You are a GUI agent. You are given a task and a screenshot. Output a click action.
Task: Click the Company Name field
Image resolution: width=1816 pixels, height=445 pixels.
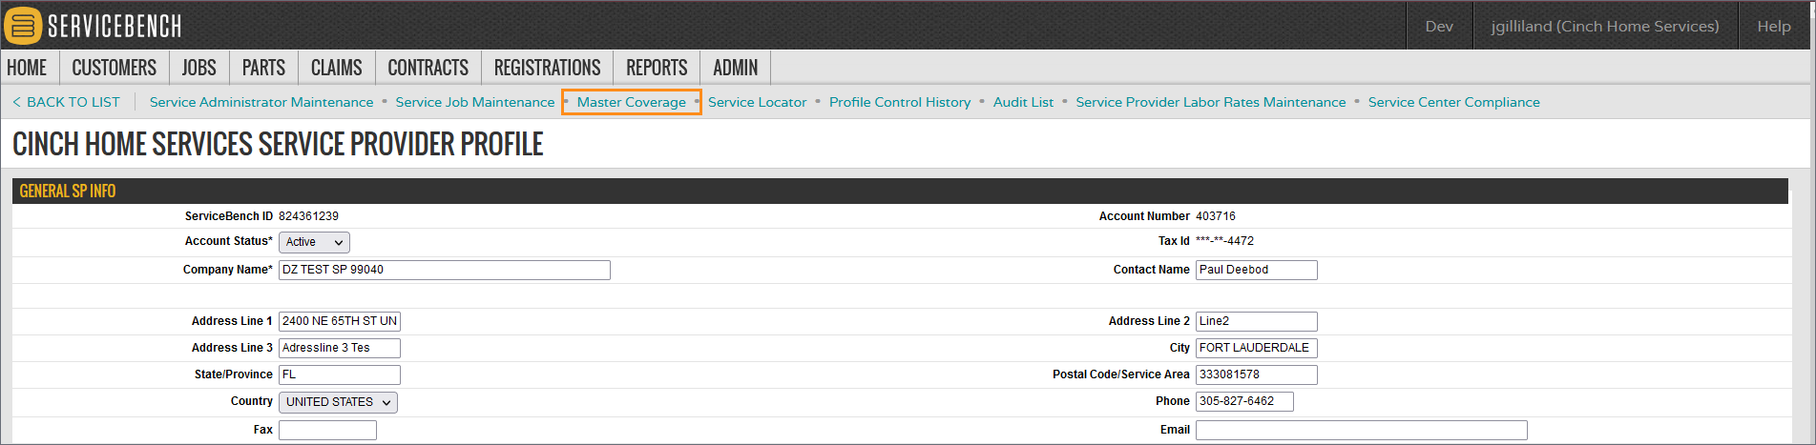(x=445, y=270)
